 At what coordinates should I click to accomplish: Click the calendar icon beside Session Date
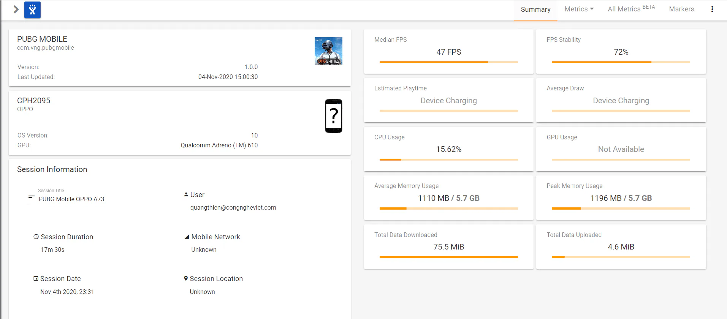[x=36, y=278]
